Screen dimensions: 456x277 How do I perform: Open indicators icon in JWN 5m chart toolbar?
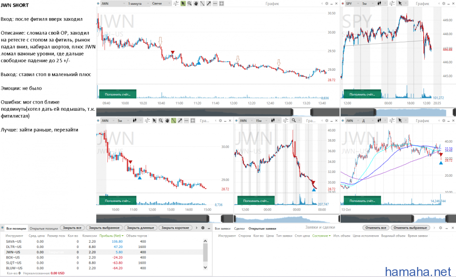(x=147, y=121)
